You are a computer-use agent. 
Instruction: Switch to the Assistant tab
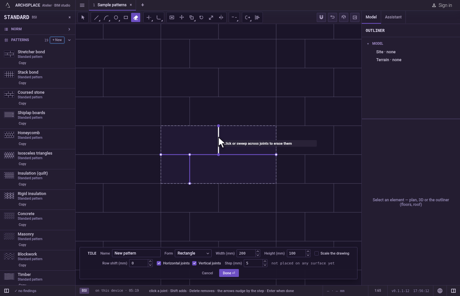393,17
